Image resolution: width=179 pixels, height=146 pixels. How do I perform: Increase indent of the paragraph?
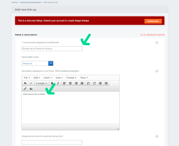pos(106,83)
